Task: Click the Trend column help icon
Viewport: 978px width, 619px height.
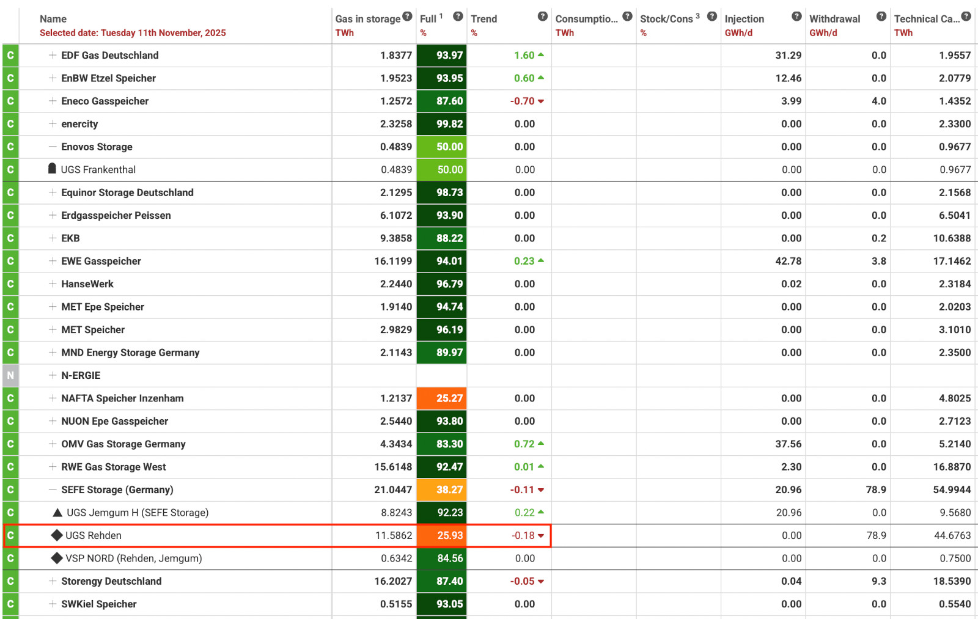Action: point(542,16)
